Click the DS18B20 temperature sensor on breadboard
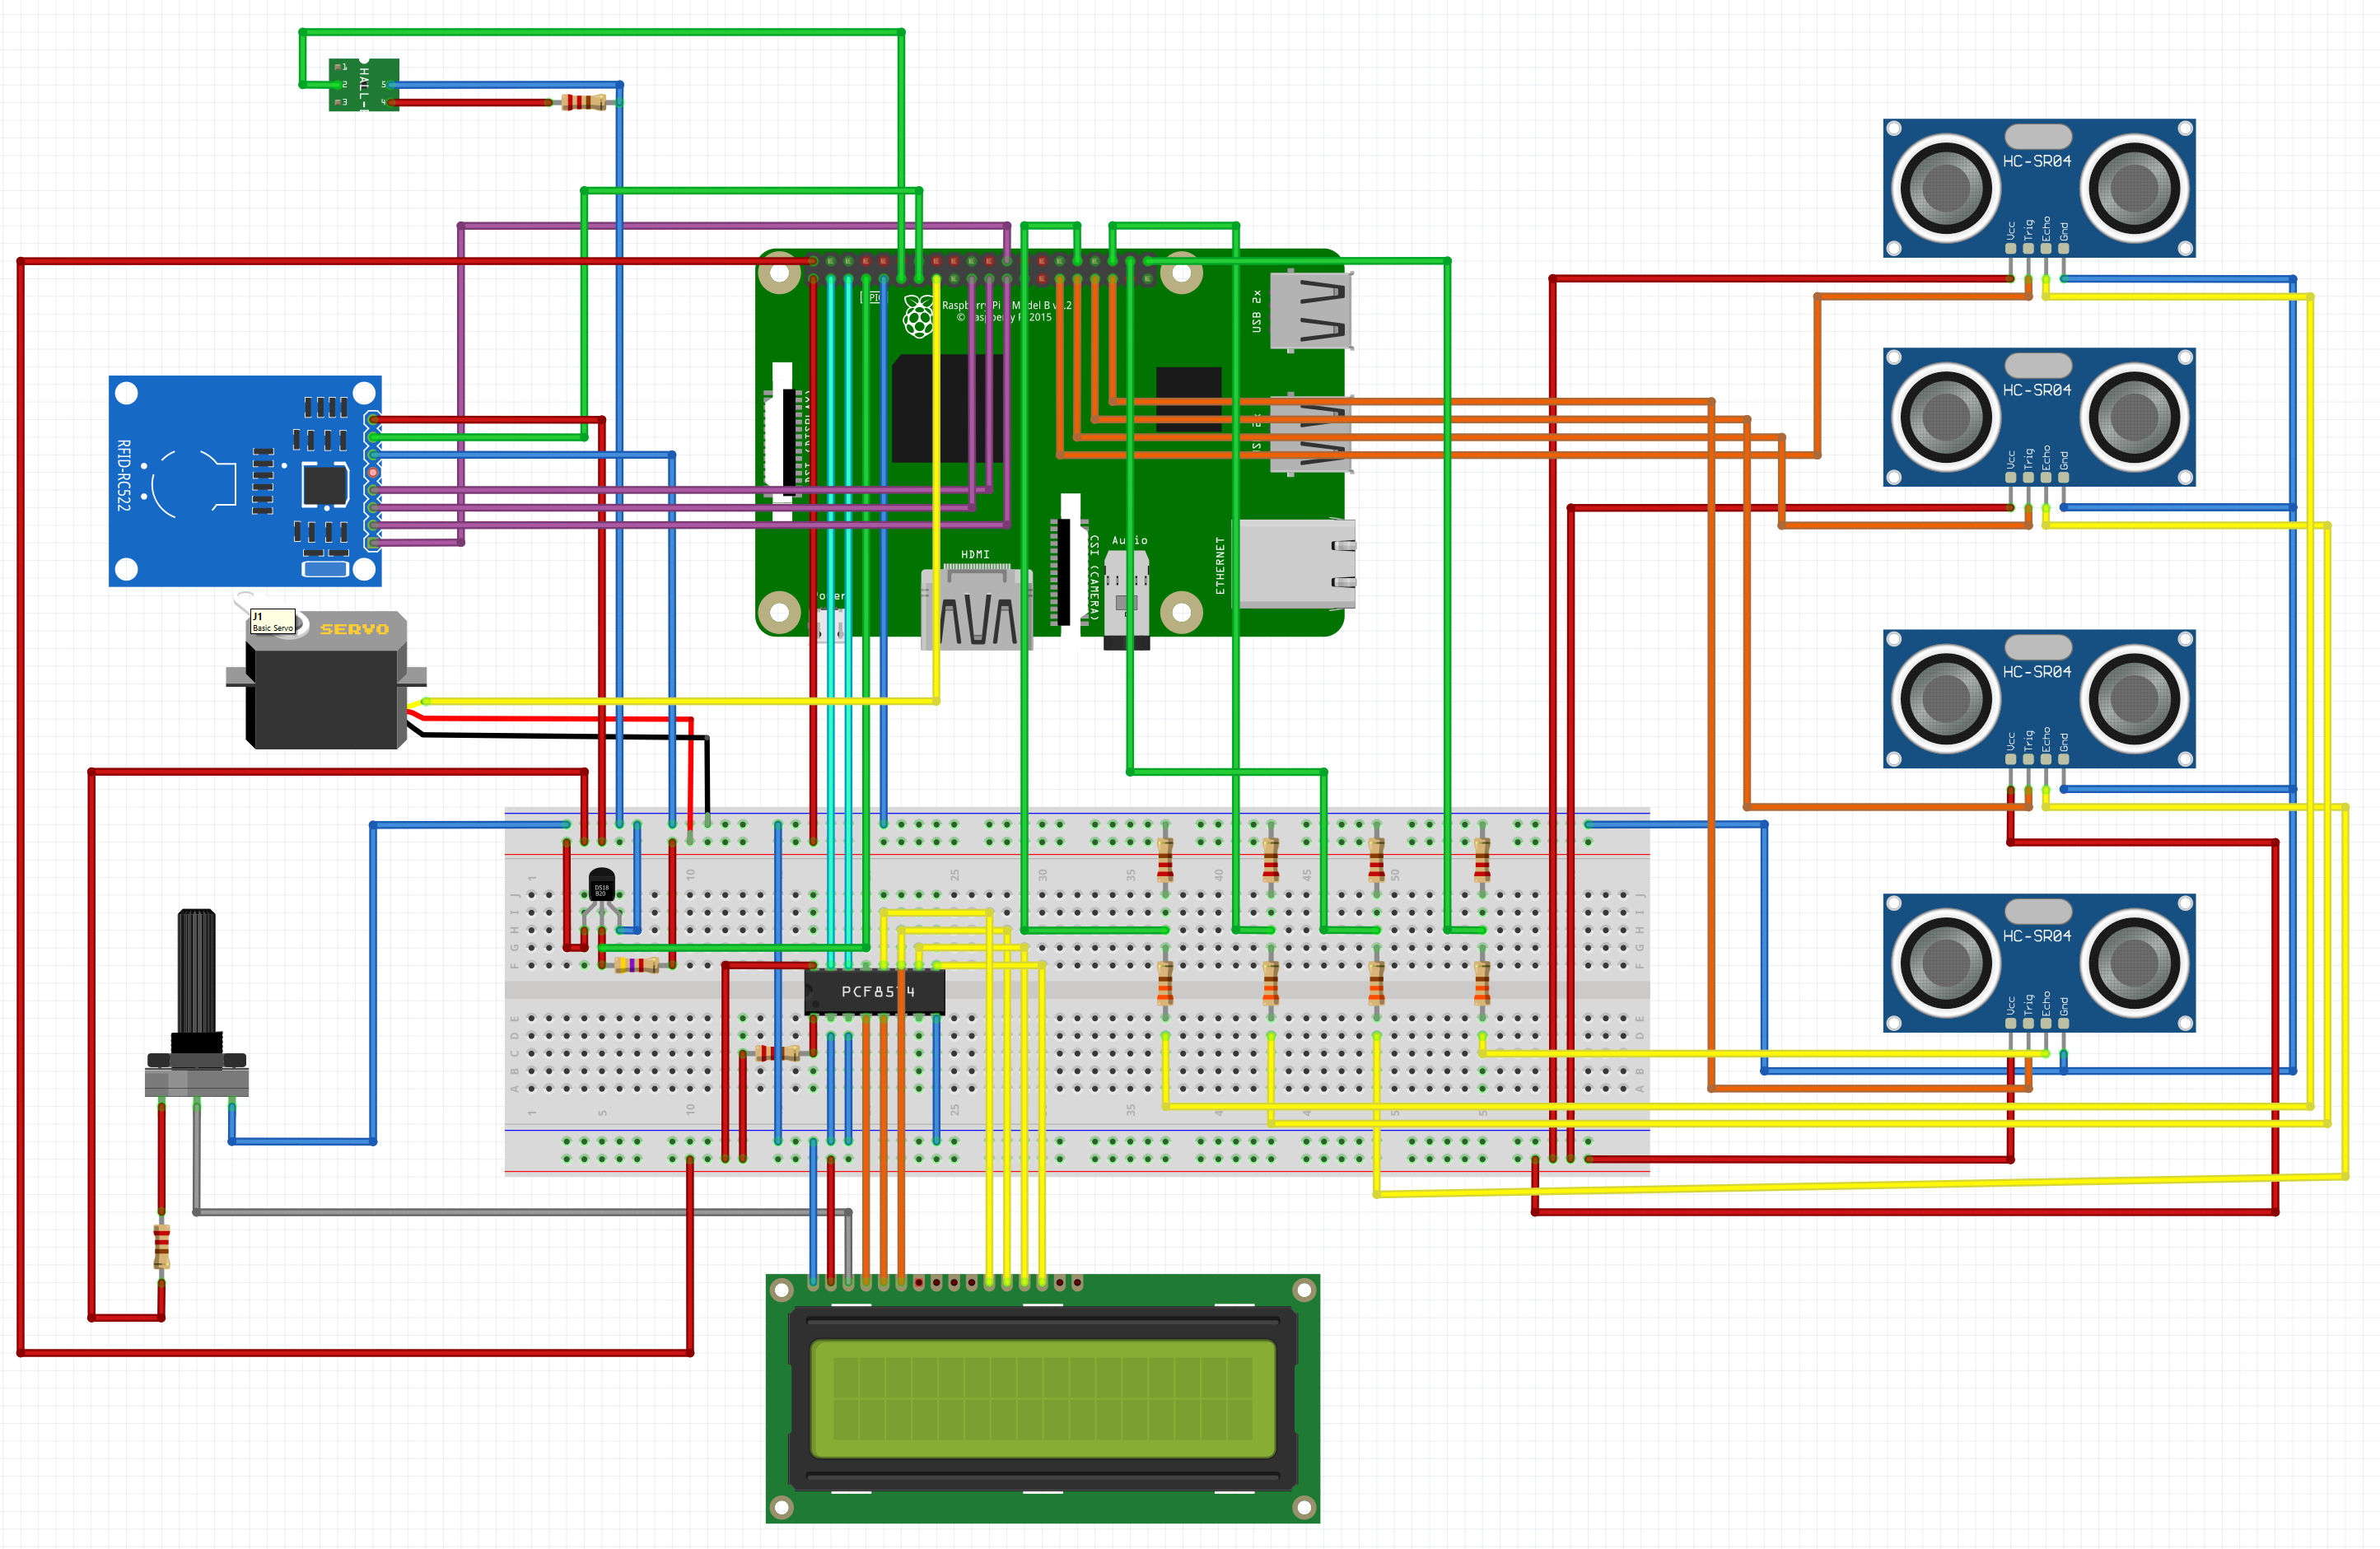 tap(601, 885)
